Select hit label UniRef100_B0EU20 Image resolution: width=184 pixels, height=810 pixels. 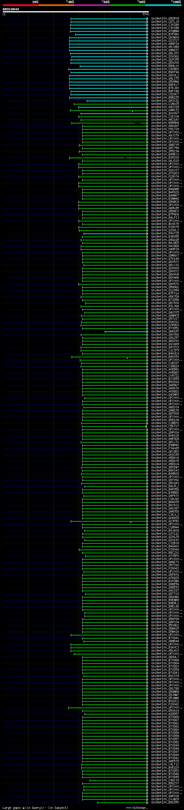165,767
